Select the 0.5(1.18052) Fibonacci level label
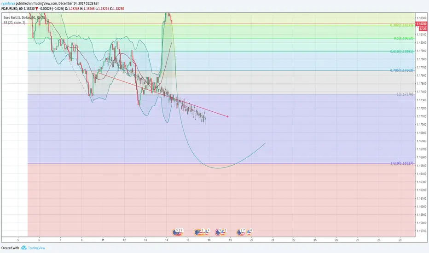This screenshot has height=253, width=429. tap(403, 38)
